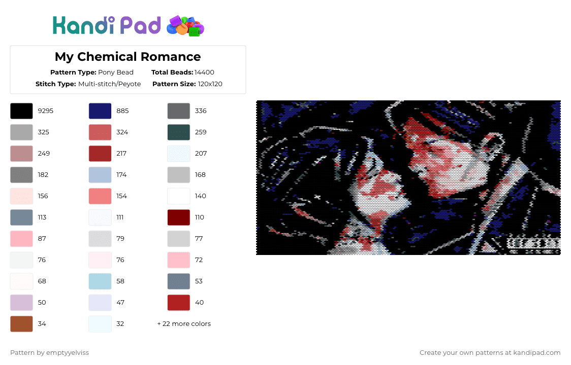The height and width of the screenshot is (365, 571).
Task: Click the silver swatch labeled 168
Action: click(x=179, y=175)
